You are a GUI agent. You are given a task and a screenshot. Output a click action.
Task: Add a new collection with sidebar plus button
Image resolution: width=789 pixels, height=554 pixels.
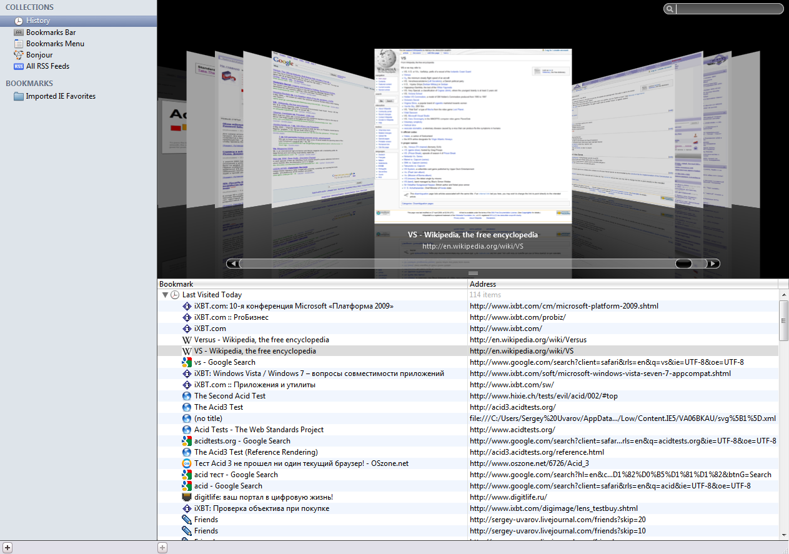coord(7,548)
